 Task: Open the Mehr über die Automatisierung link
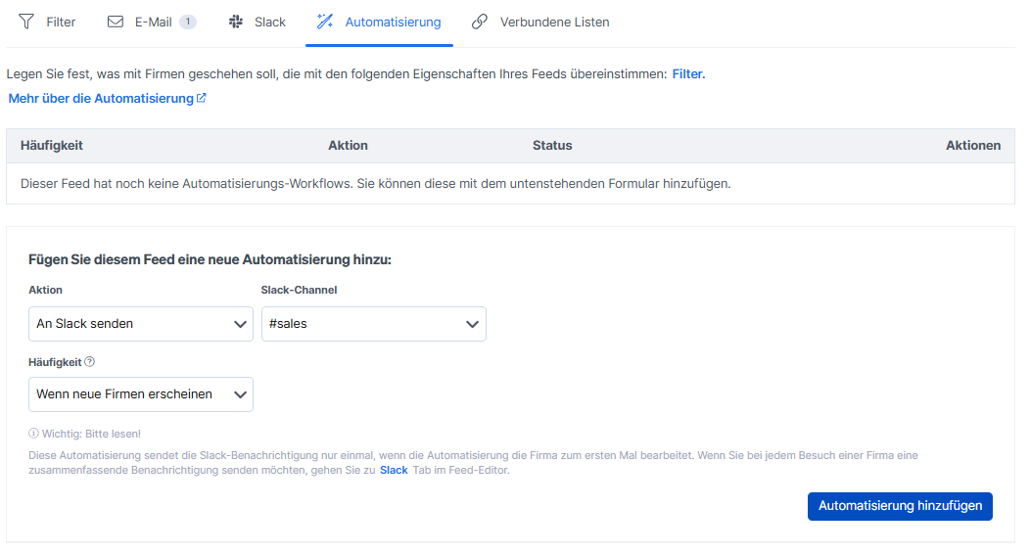pyautogui.click(x=107, y=99)
